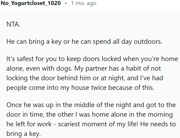Click the dot separator beside the username
The image size is (180, 138).
[66, 3]
